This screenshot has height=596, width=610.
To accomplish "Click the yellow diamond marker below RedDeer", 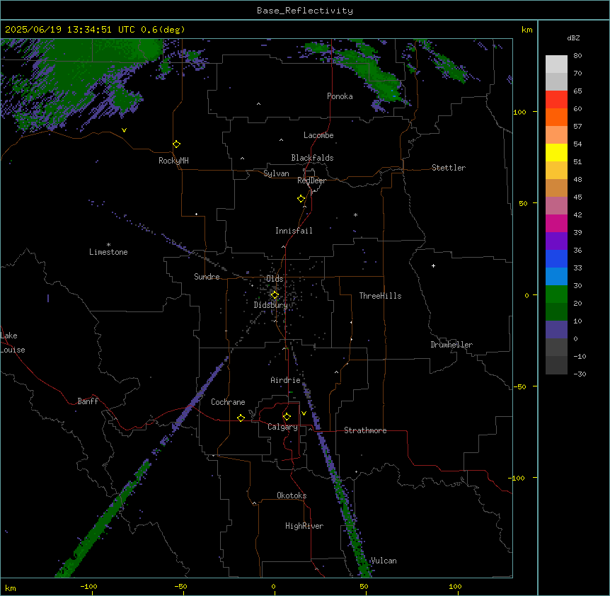I will (x=301, y=199).
